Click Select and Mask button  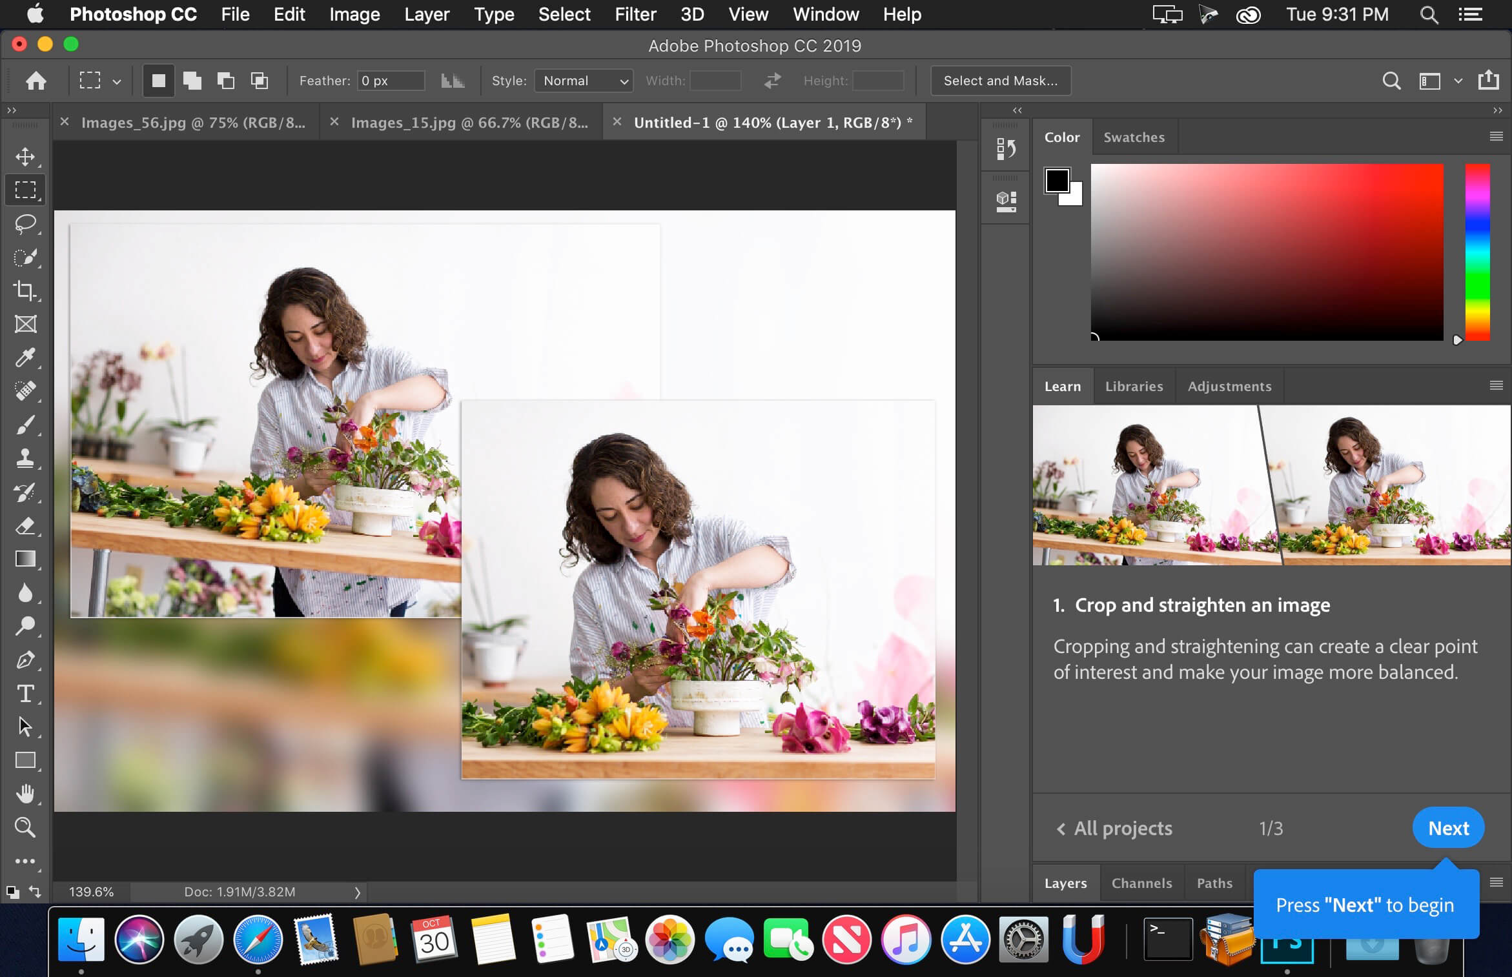(999, 81)
